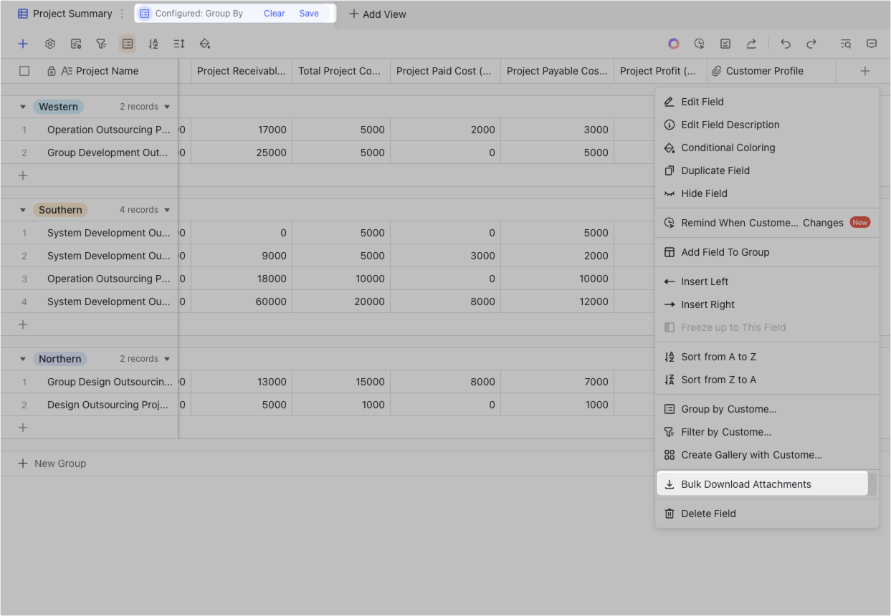Collapse the Northern group
Screen dimensions: 891x616
tap(23, 359)
